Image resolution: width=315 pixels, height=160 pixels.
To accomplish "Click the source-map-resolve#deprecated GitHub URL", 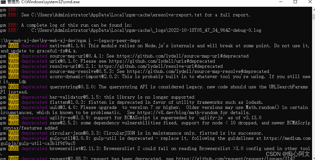I will [x=198, y=71].
